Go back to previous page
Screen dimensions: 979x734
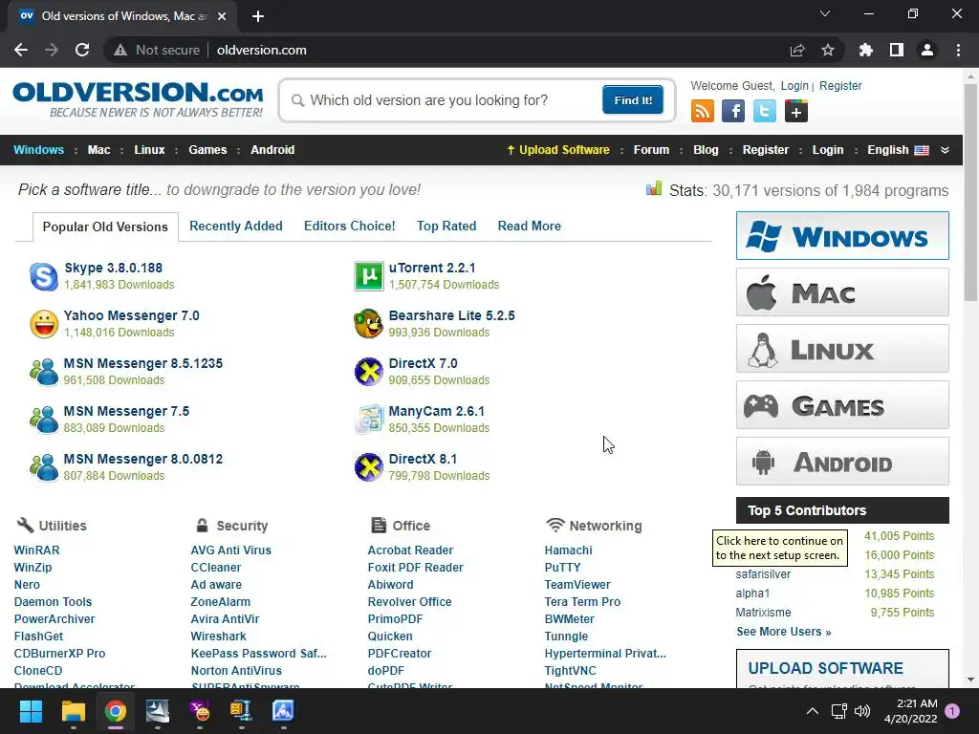[21, 50]
